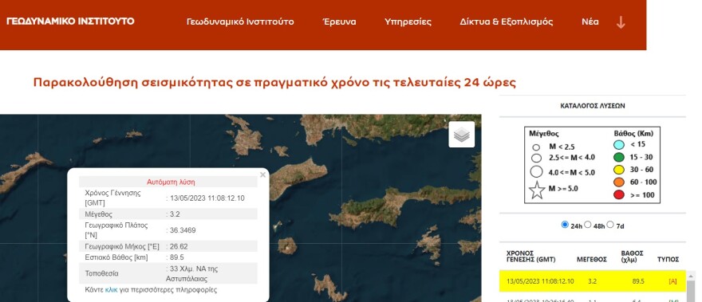Click the 4.0<= M < 5.0 legend circle
The width and height of the screenshot is (702, 302).
tap(536, 172)
